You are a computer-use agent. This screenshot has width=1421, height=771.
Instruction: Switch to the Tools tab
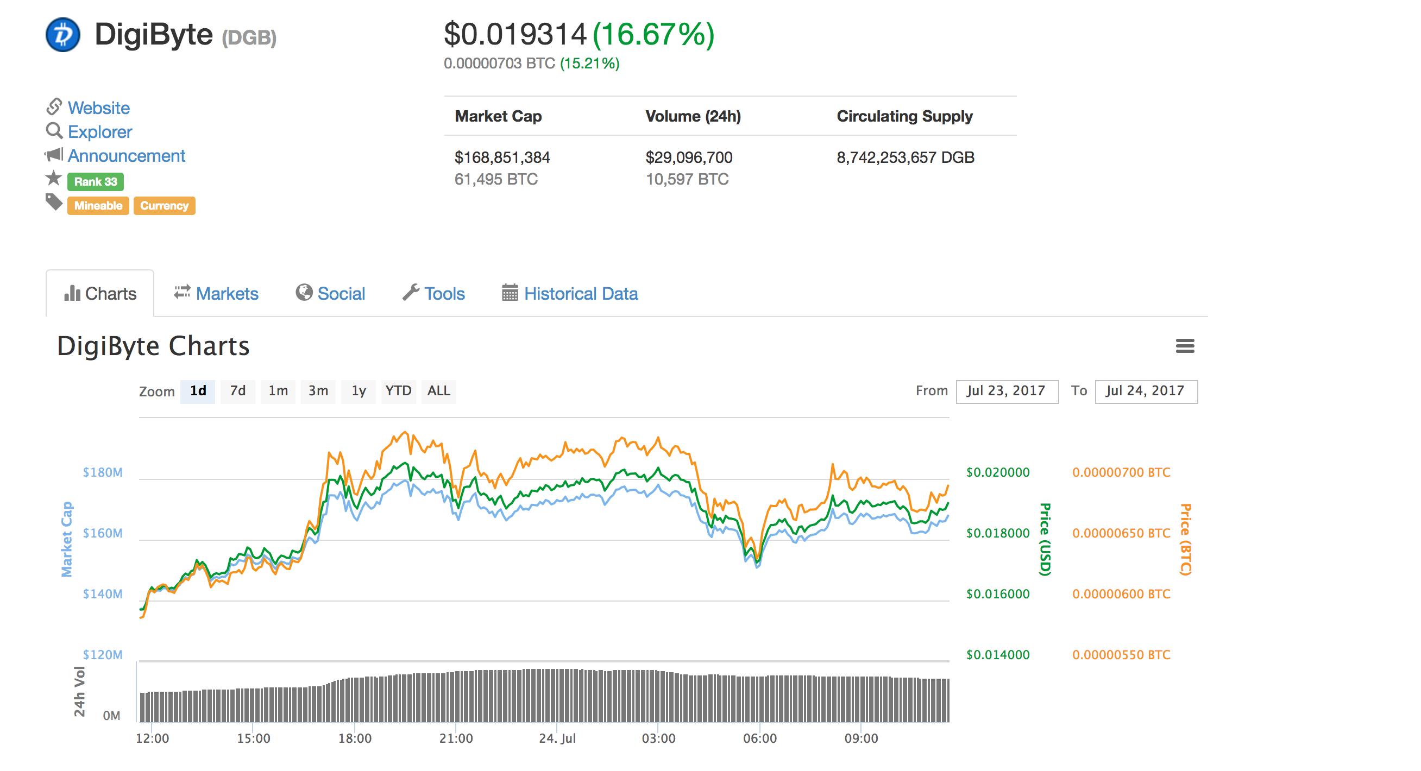tap(433, 293)
